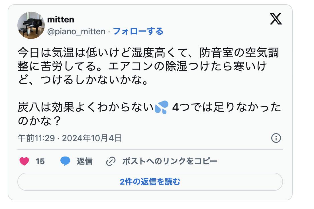Viewport: 314px width, 209px height.
Task: Follow the account via フォローする
Action: [x=138, y=31]
